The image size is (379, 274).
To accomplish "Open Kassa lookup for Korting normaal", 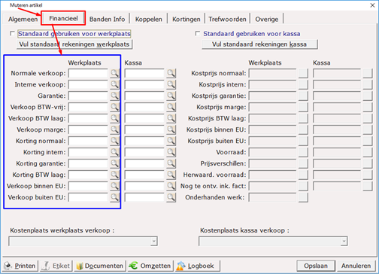I will tap(171, 141).
